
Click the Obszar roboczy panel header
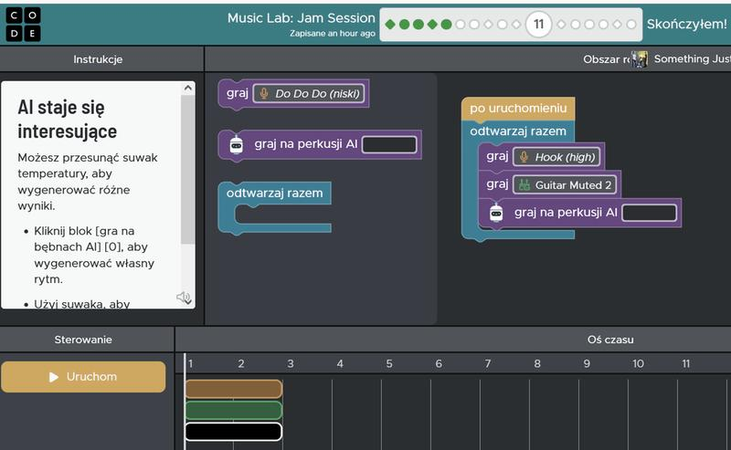(x=606, y=59)
